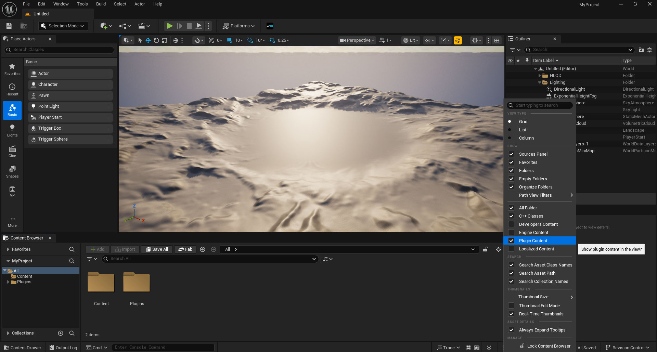Collapse the Lighting folder in the Outliner
This screenshot has height=352, width=657.
pos(540,82)
